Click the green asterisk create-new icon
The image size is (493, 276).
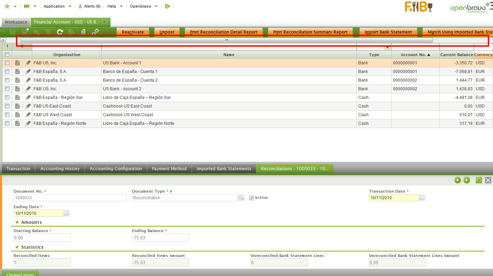click(x=7, y=6)
